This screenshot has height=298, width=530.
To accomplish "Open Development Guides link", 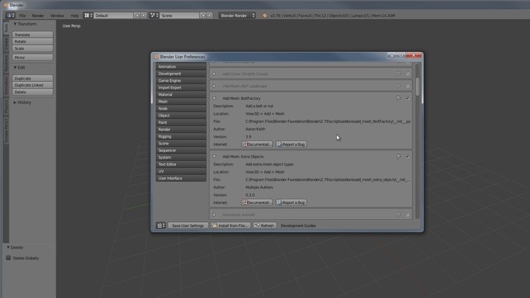I will [x=298, y=226].
